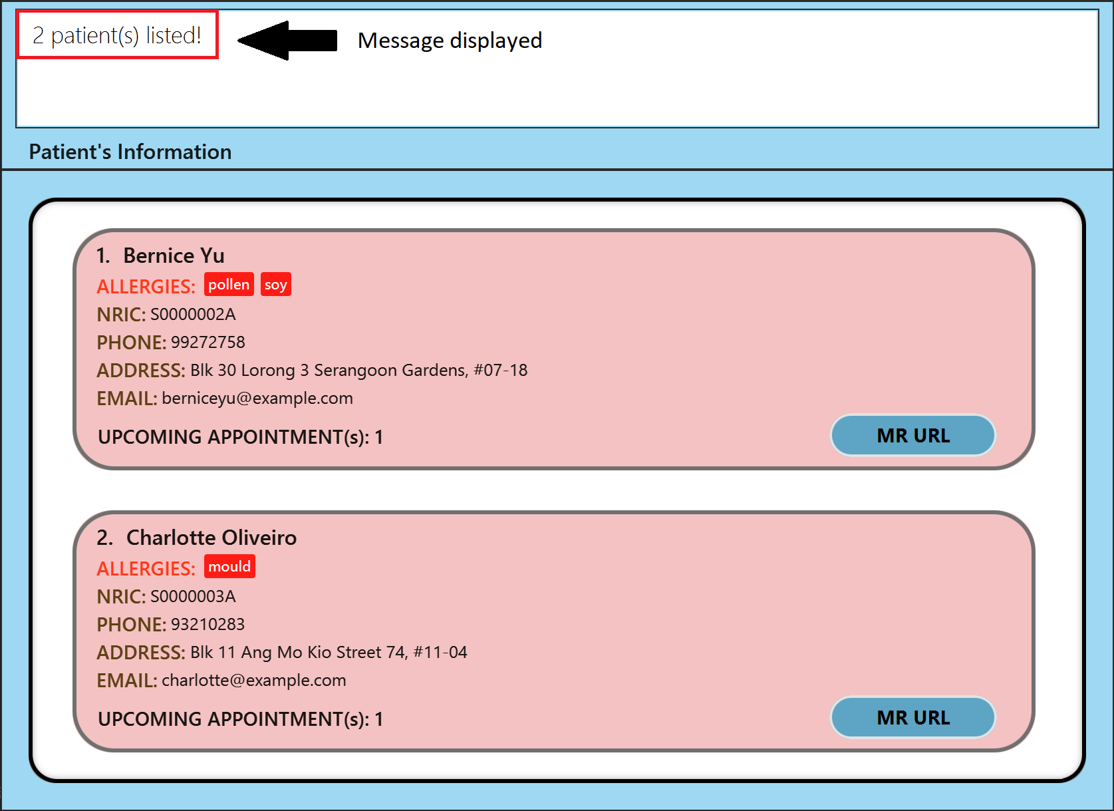Select the Serangoon Gardens address text
The width and height of the screenshot is (1114, 811).
tap(359, 371)
